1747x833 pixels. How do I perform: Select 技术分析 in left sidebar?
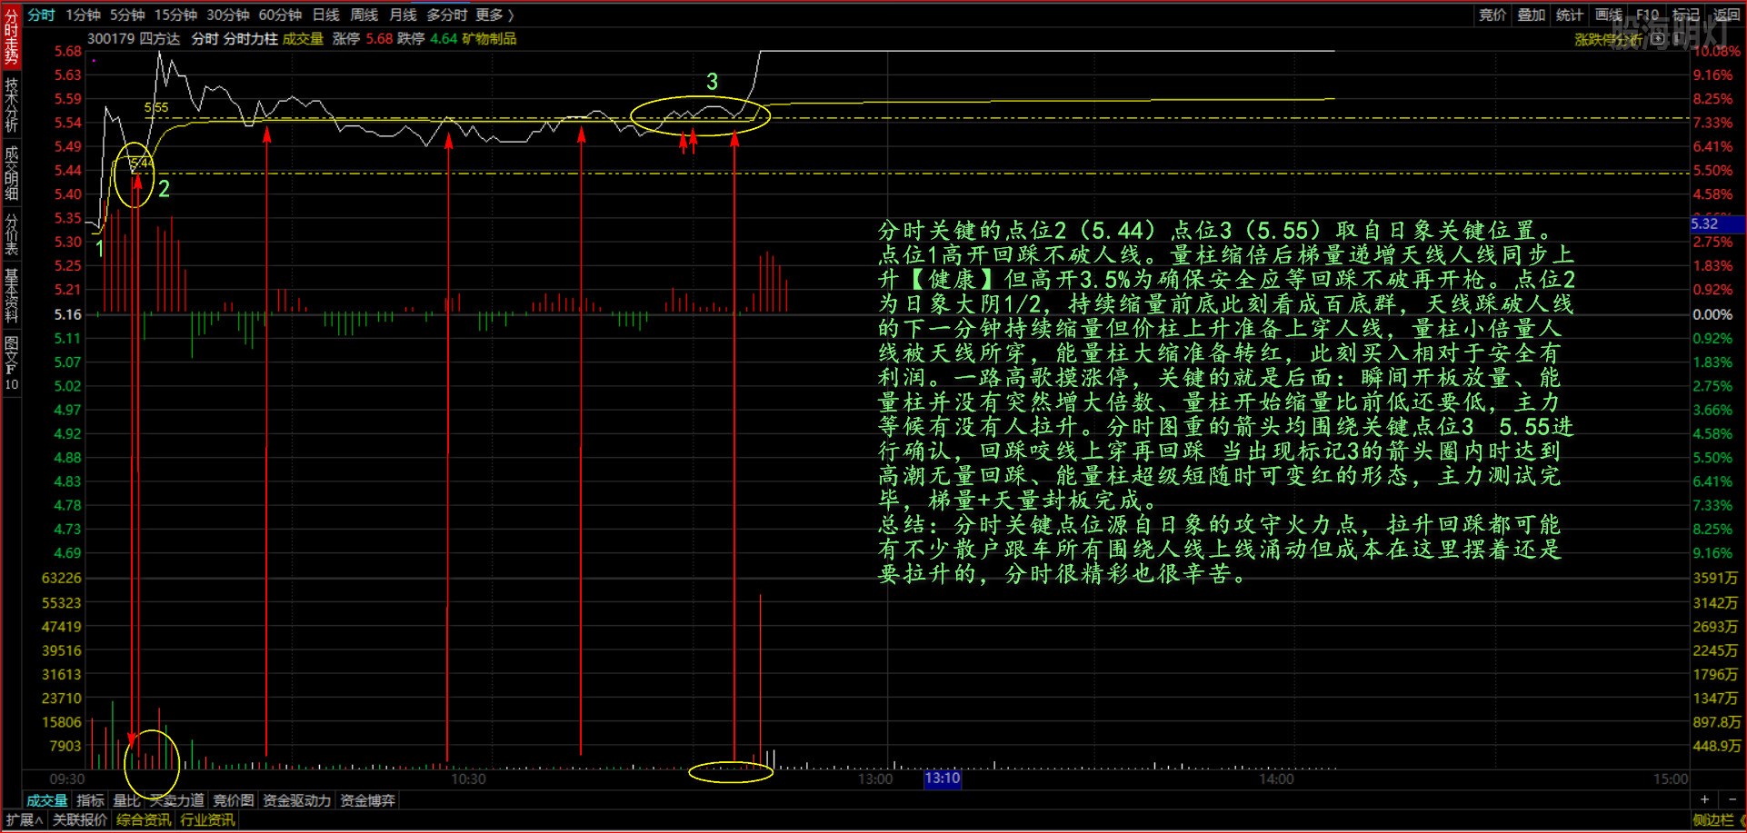click(x=11, y=104)
